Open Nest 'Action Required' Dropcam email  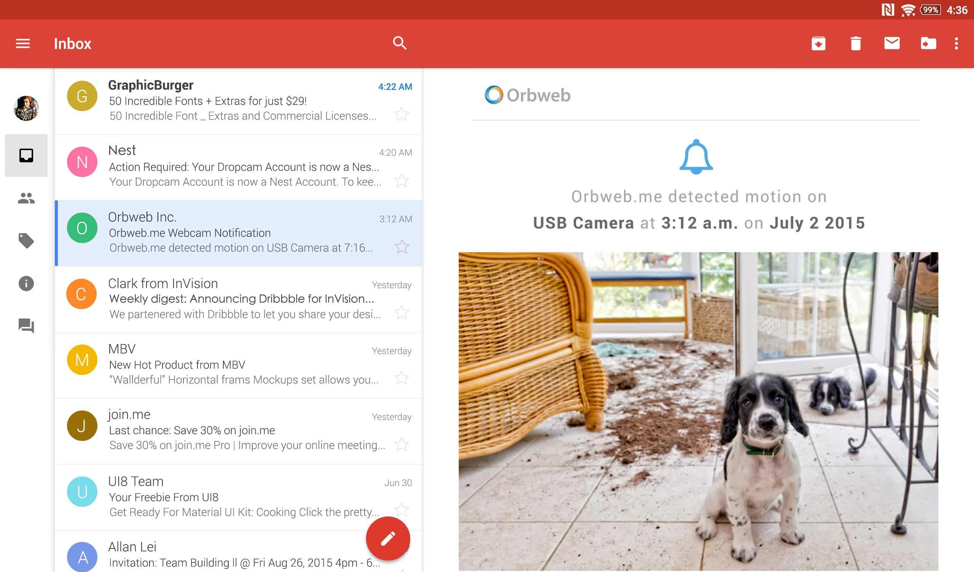239,167
